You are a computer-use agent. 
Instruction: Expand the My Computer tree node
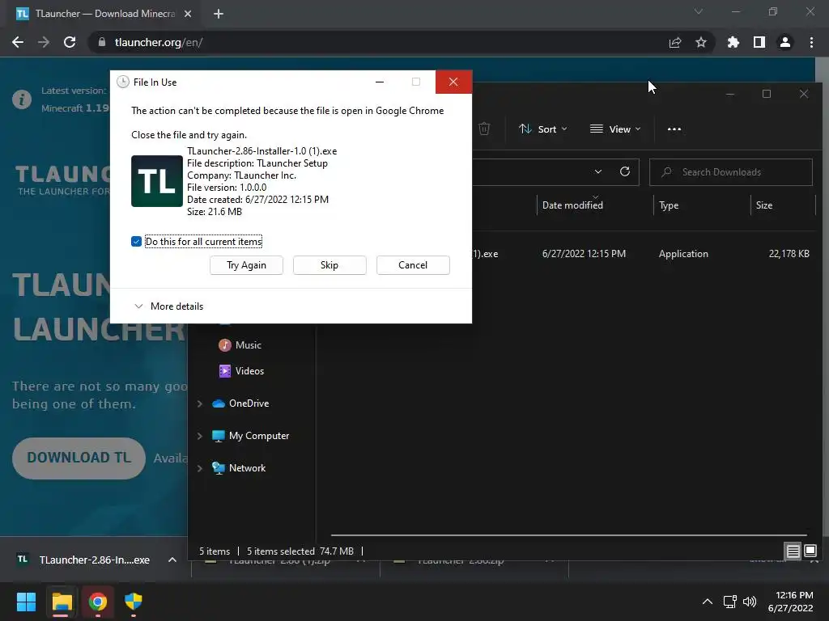click(x=200, y=436)
